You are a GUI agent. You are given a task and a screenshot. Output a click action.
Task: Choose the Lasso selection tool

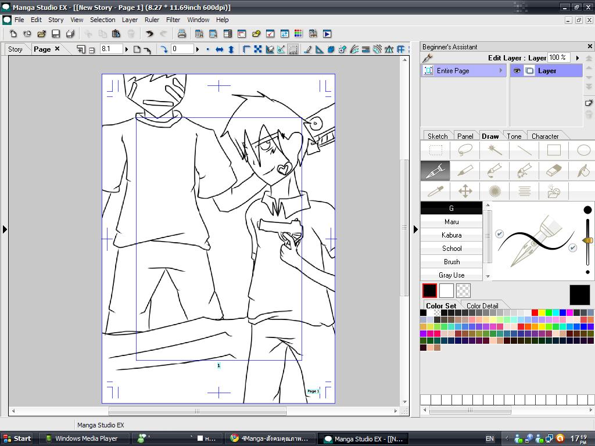tap(465, 150)
